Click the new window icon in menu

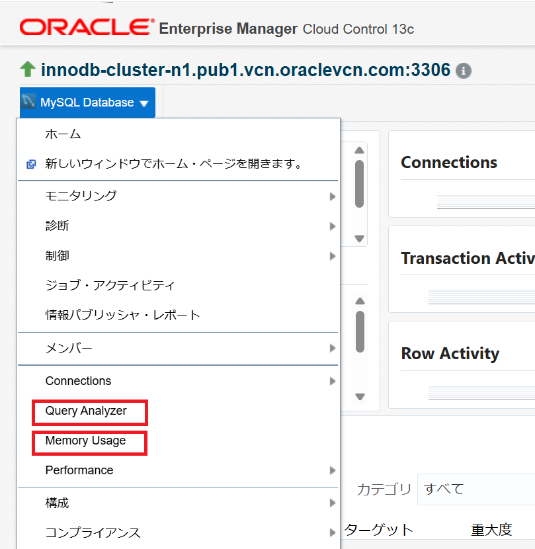pos(31,164)
